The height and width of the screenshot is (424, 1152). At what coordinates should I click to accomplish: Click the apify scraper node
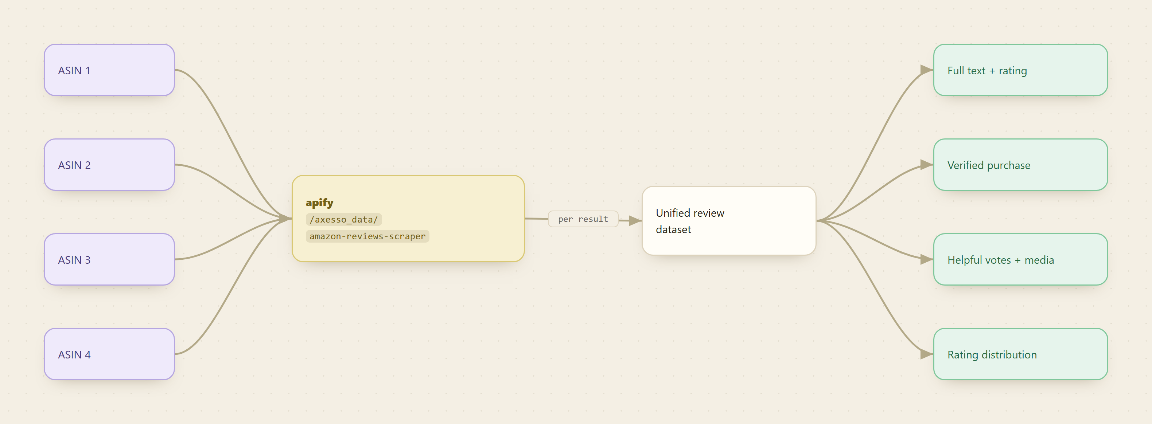coord(408,219)
